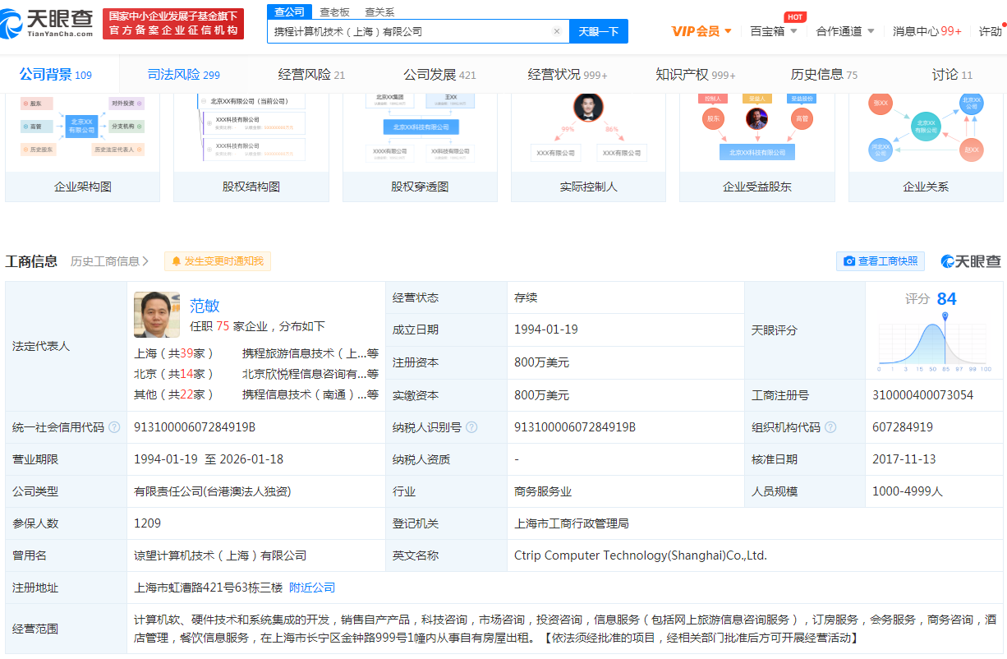Viewport: 1007px width, 659px height.
Task: Click the 其他（共22家）entry
Action: [174, 394]
